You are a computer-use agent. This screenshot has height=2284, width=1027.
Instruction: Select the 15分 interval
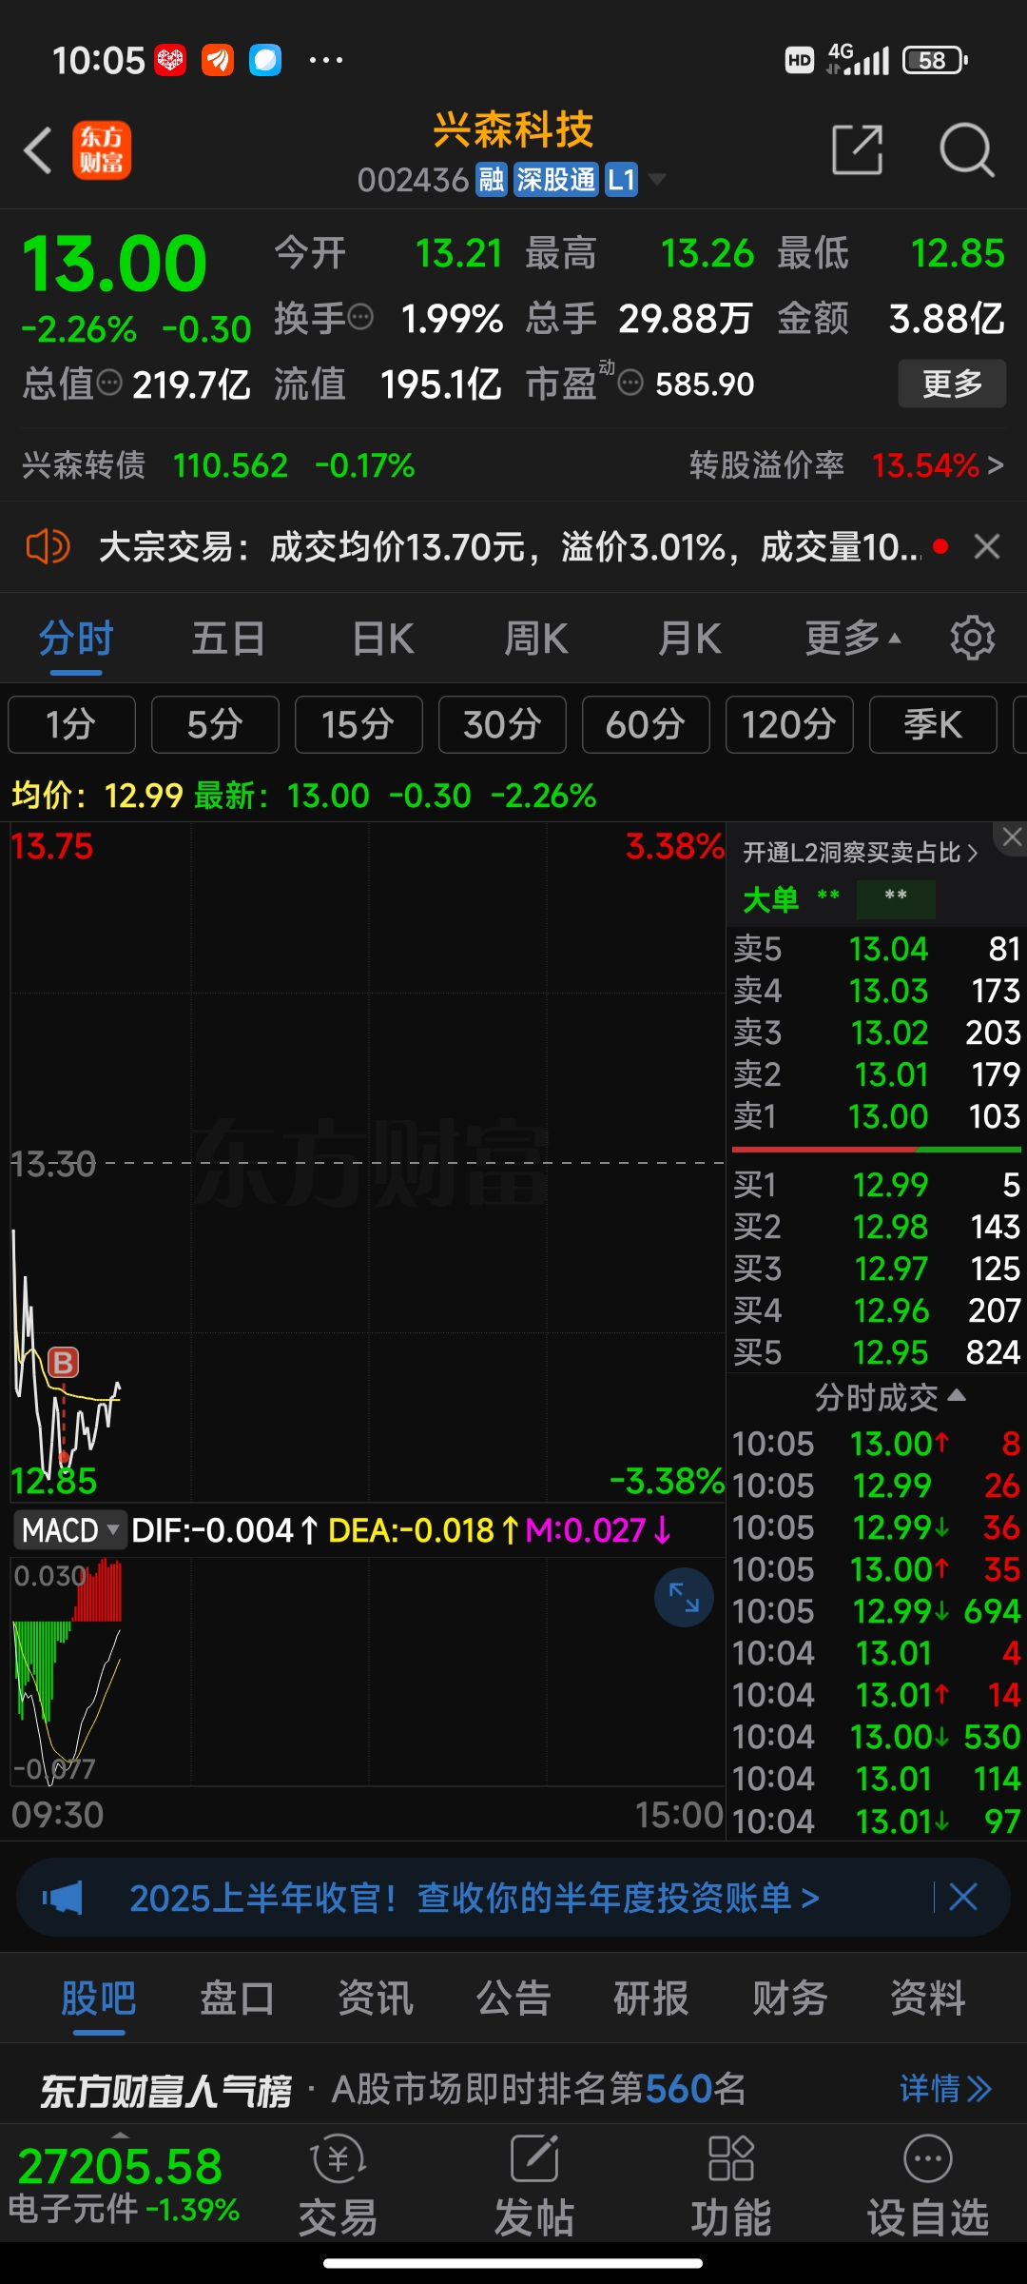coord(358,724)
